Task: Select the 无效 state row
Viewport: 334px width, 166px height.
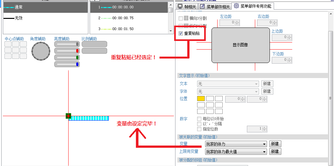Action: tap(46, 18)
